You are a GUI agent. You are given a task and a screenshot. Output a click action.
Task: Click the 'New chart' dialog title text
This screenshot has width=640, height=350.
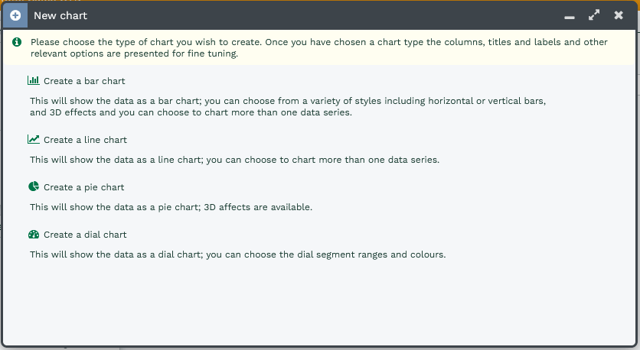coord(60,15)
